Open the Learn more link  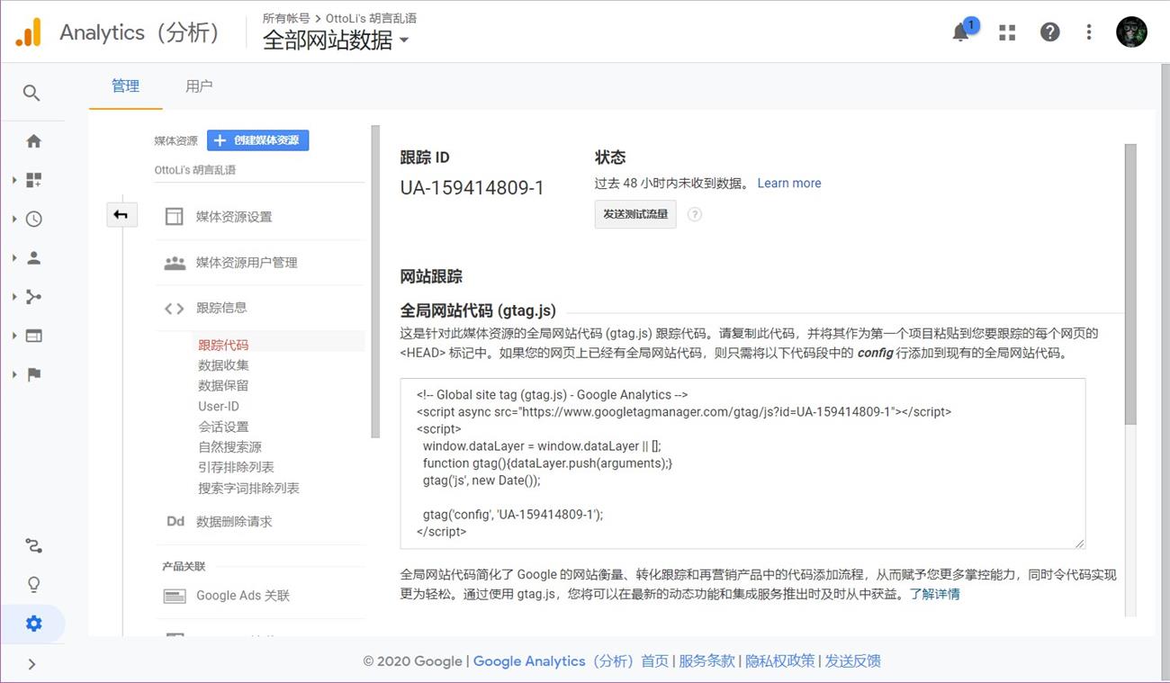click(x=789, y=183)
